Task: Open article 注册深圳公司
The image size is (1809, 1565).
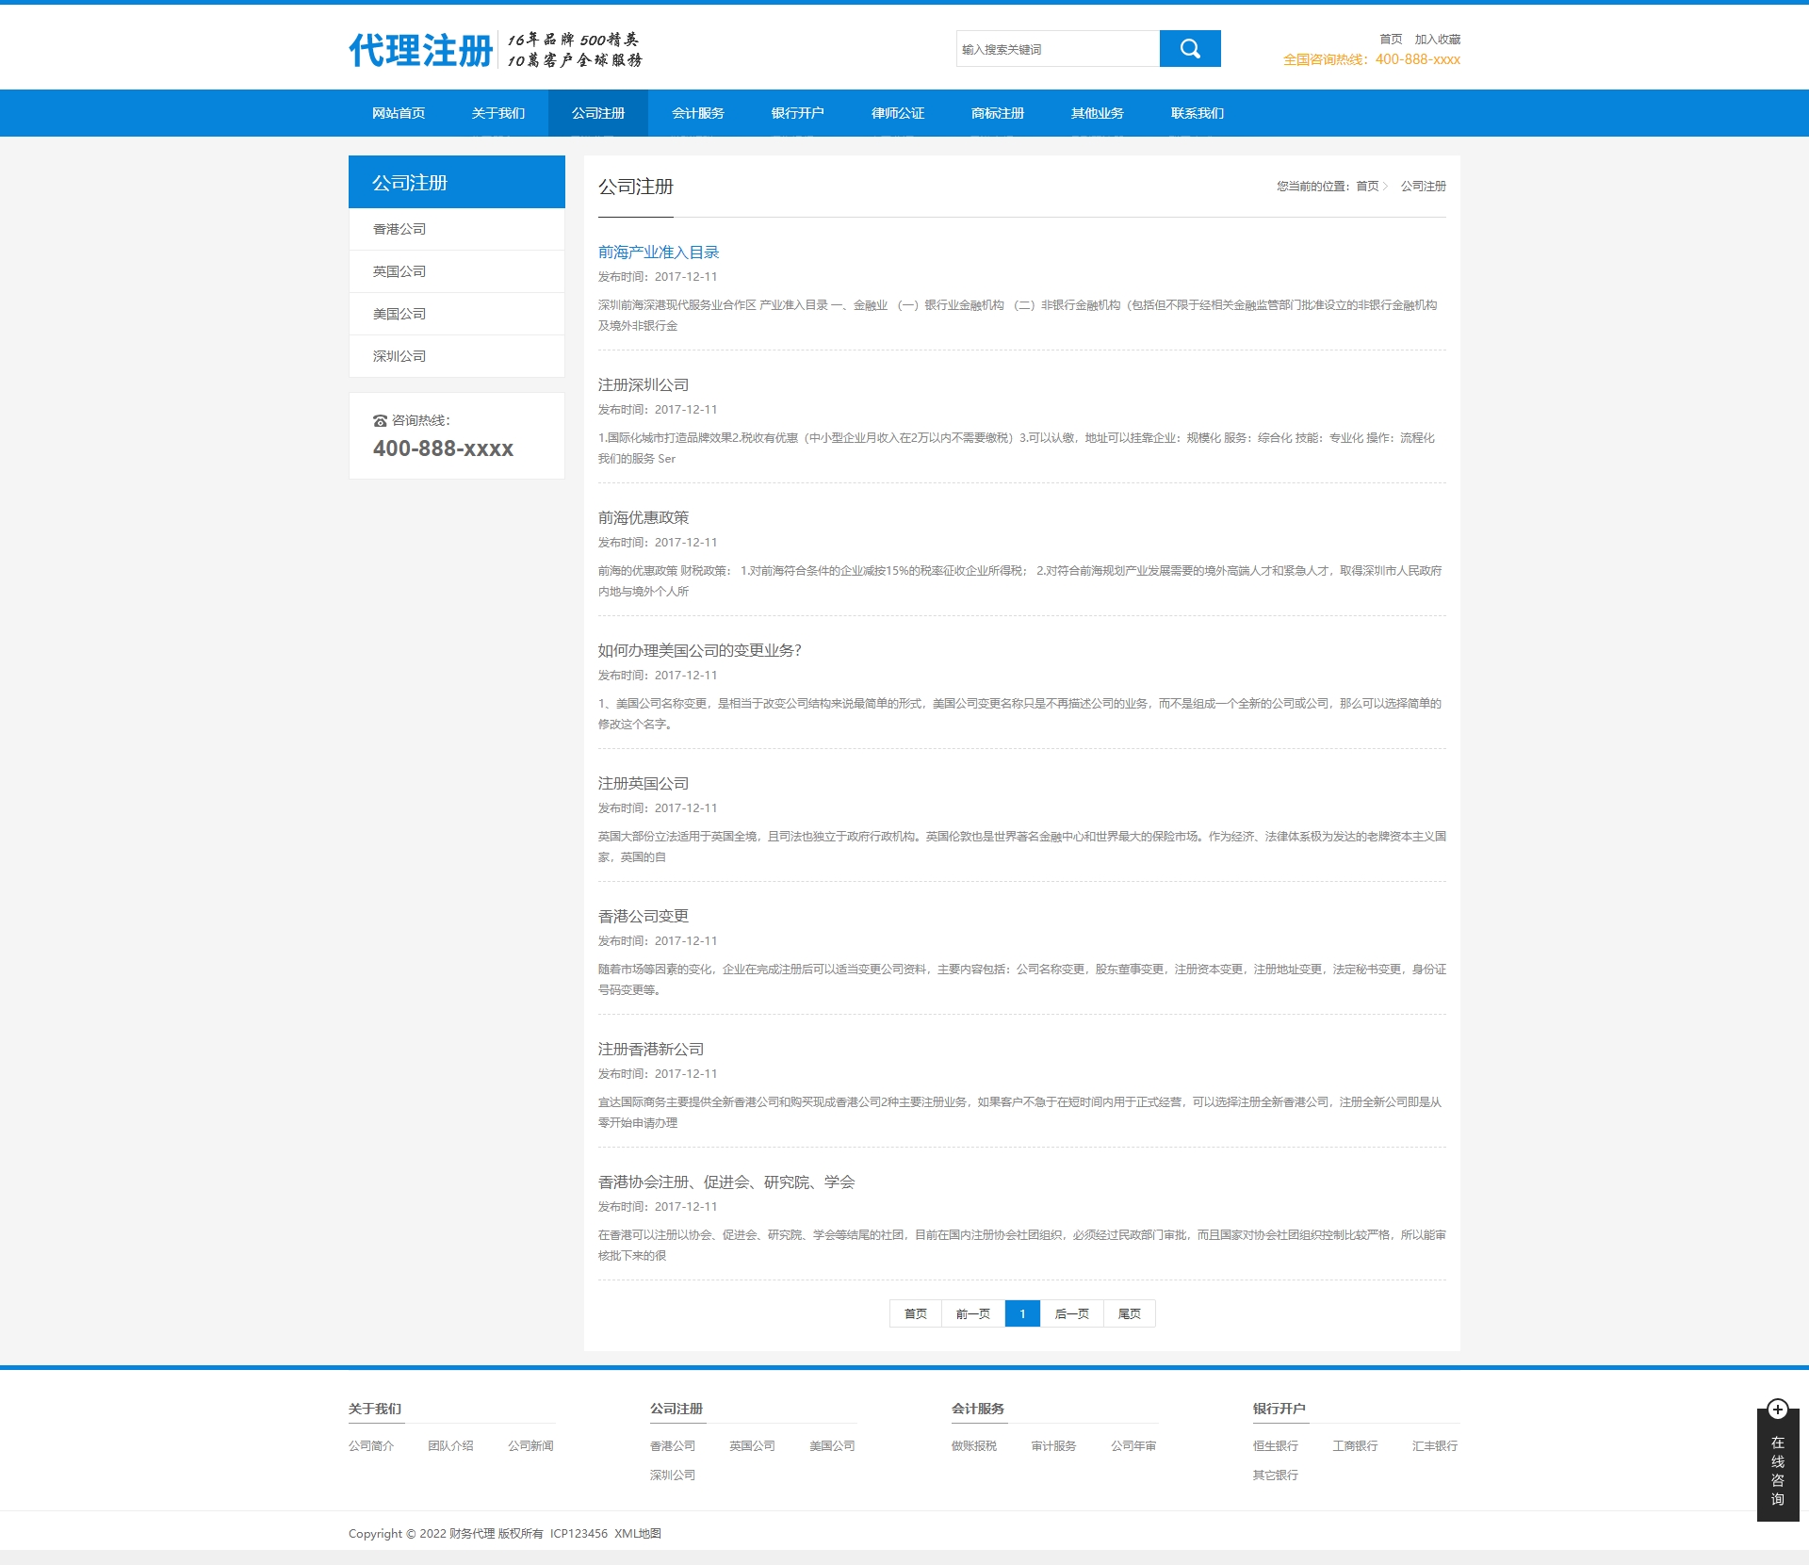Action: 644,385
